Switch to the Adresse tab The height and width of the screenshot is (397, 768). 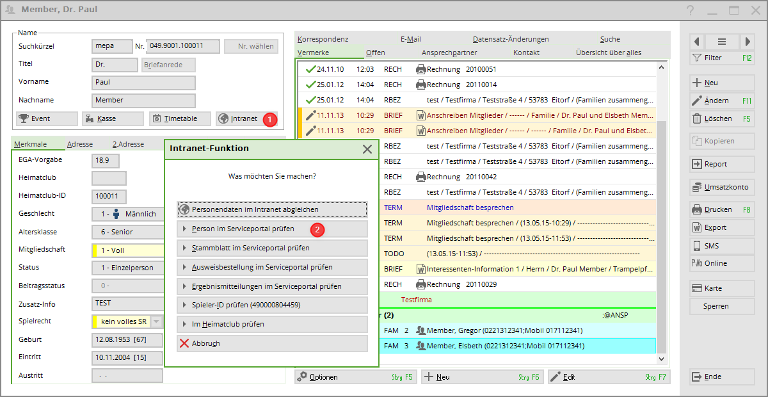click(80, 144)
